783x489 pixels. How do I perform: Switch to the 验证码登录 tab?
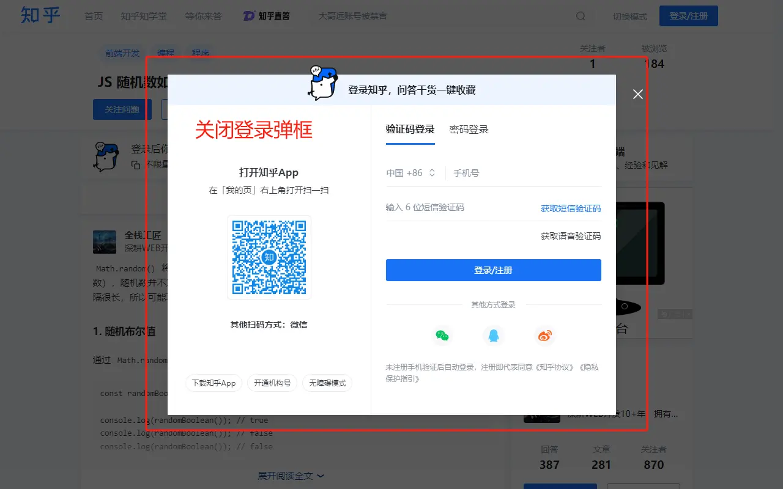410,130
